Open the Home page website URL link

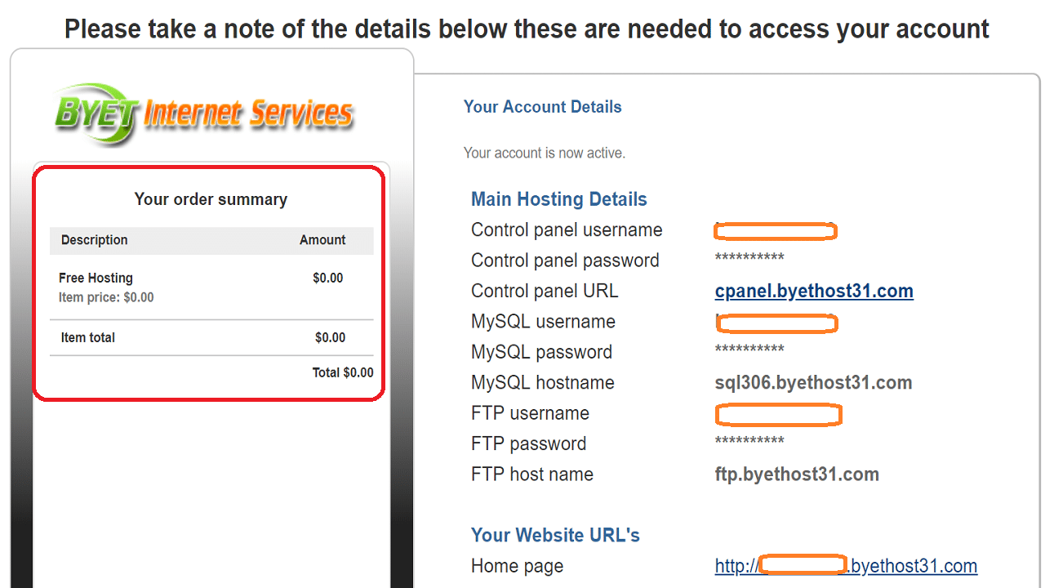[846, 566]
